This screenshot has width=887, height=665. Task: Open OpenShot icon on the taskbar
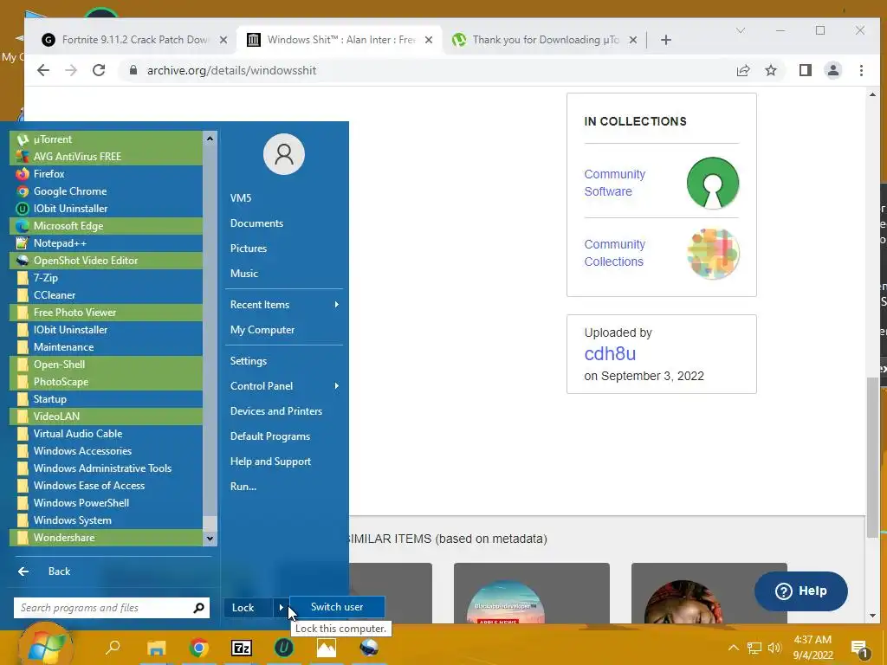(x=369, y=648)
